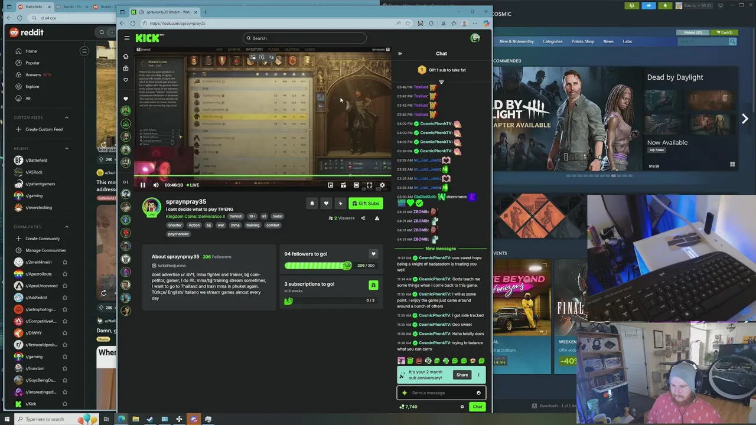Advance Steam featured carousel right arrow
The height and width of the screenshot is (425, 756).
coord(745,119)
